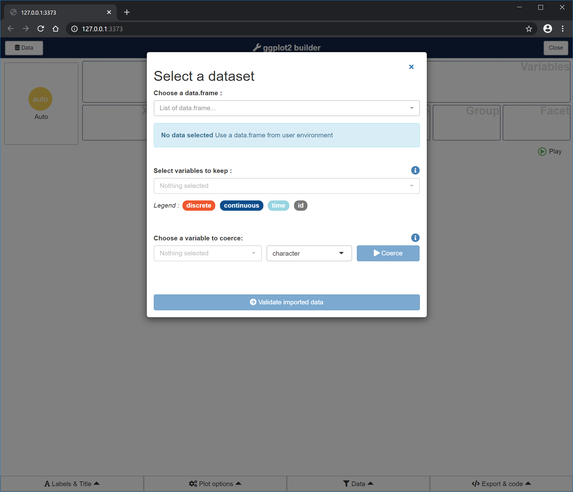Open a new browser tab
Viewport: 573px width, 492px height.
[x=127, y=12]
